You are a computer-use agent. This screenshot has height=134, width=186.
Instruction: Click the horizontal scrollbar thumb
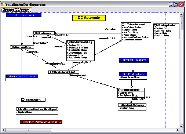pos(29,130)
